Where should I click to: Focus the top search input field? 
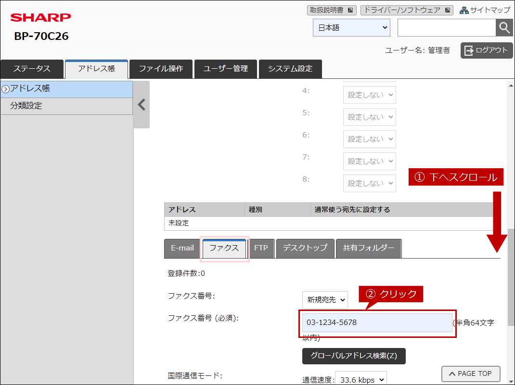pyautogui.click(x=446, y=27)
